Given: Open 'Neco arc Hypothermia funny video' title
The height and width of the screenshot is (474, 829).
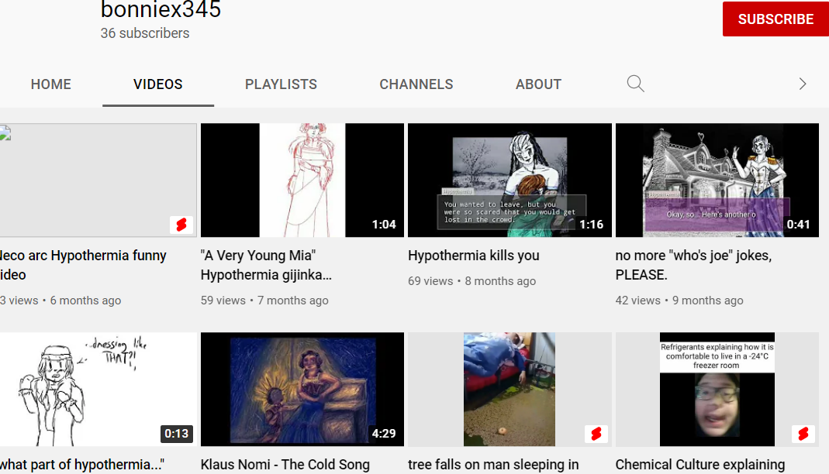Looking at the screenshot, I should tap(83, 265).
